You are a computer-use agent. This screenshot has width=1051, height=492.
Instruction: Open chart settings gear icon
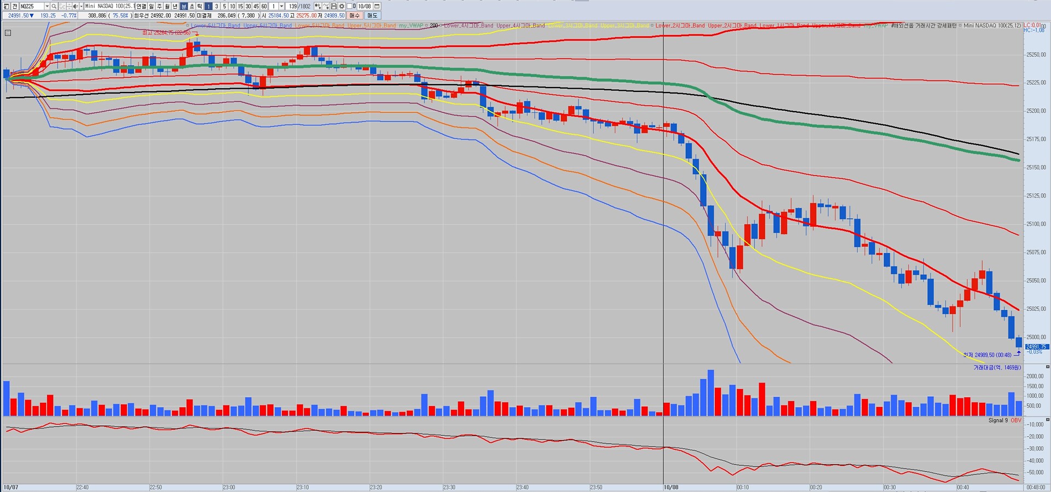(x=342, y=6)
